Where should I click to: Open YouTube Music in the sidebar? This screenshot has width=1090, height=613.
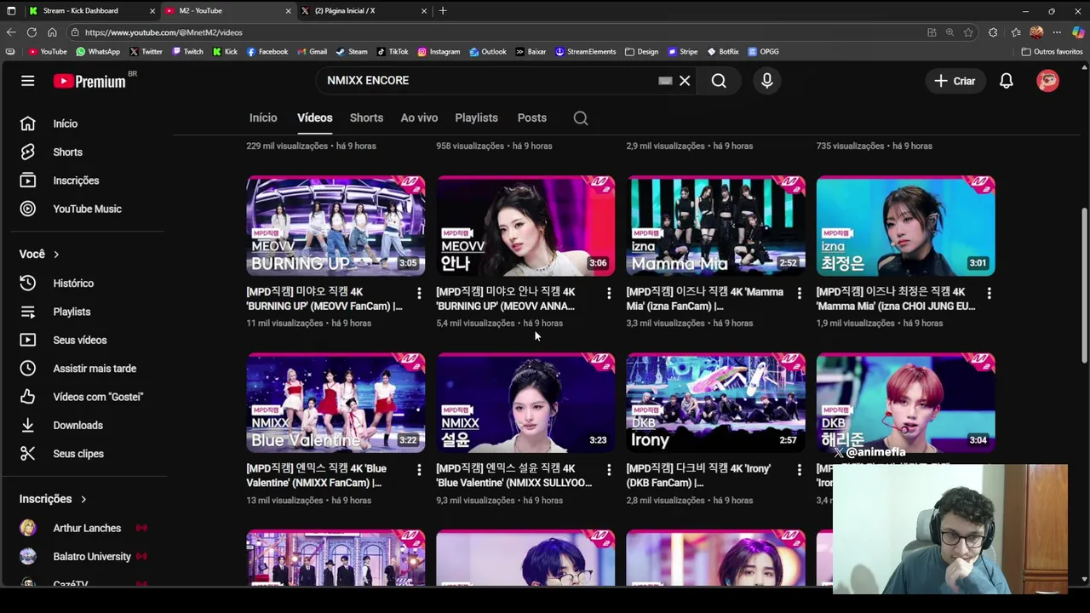click(x=85, y=209)
